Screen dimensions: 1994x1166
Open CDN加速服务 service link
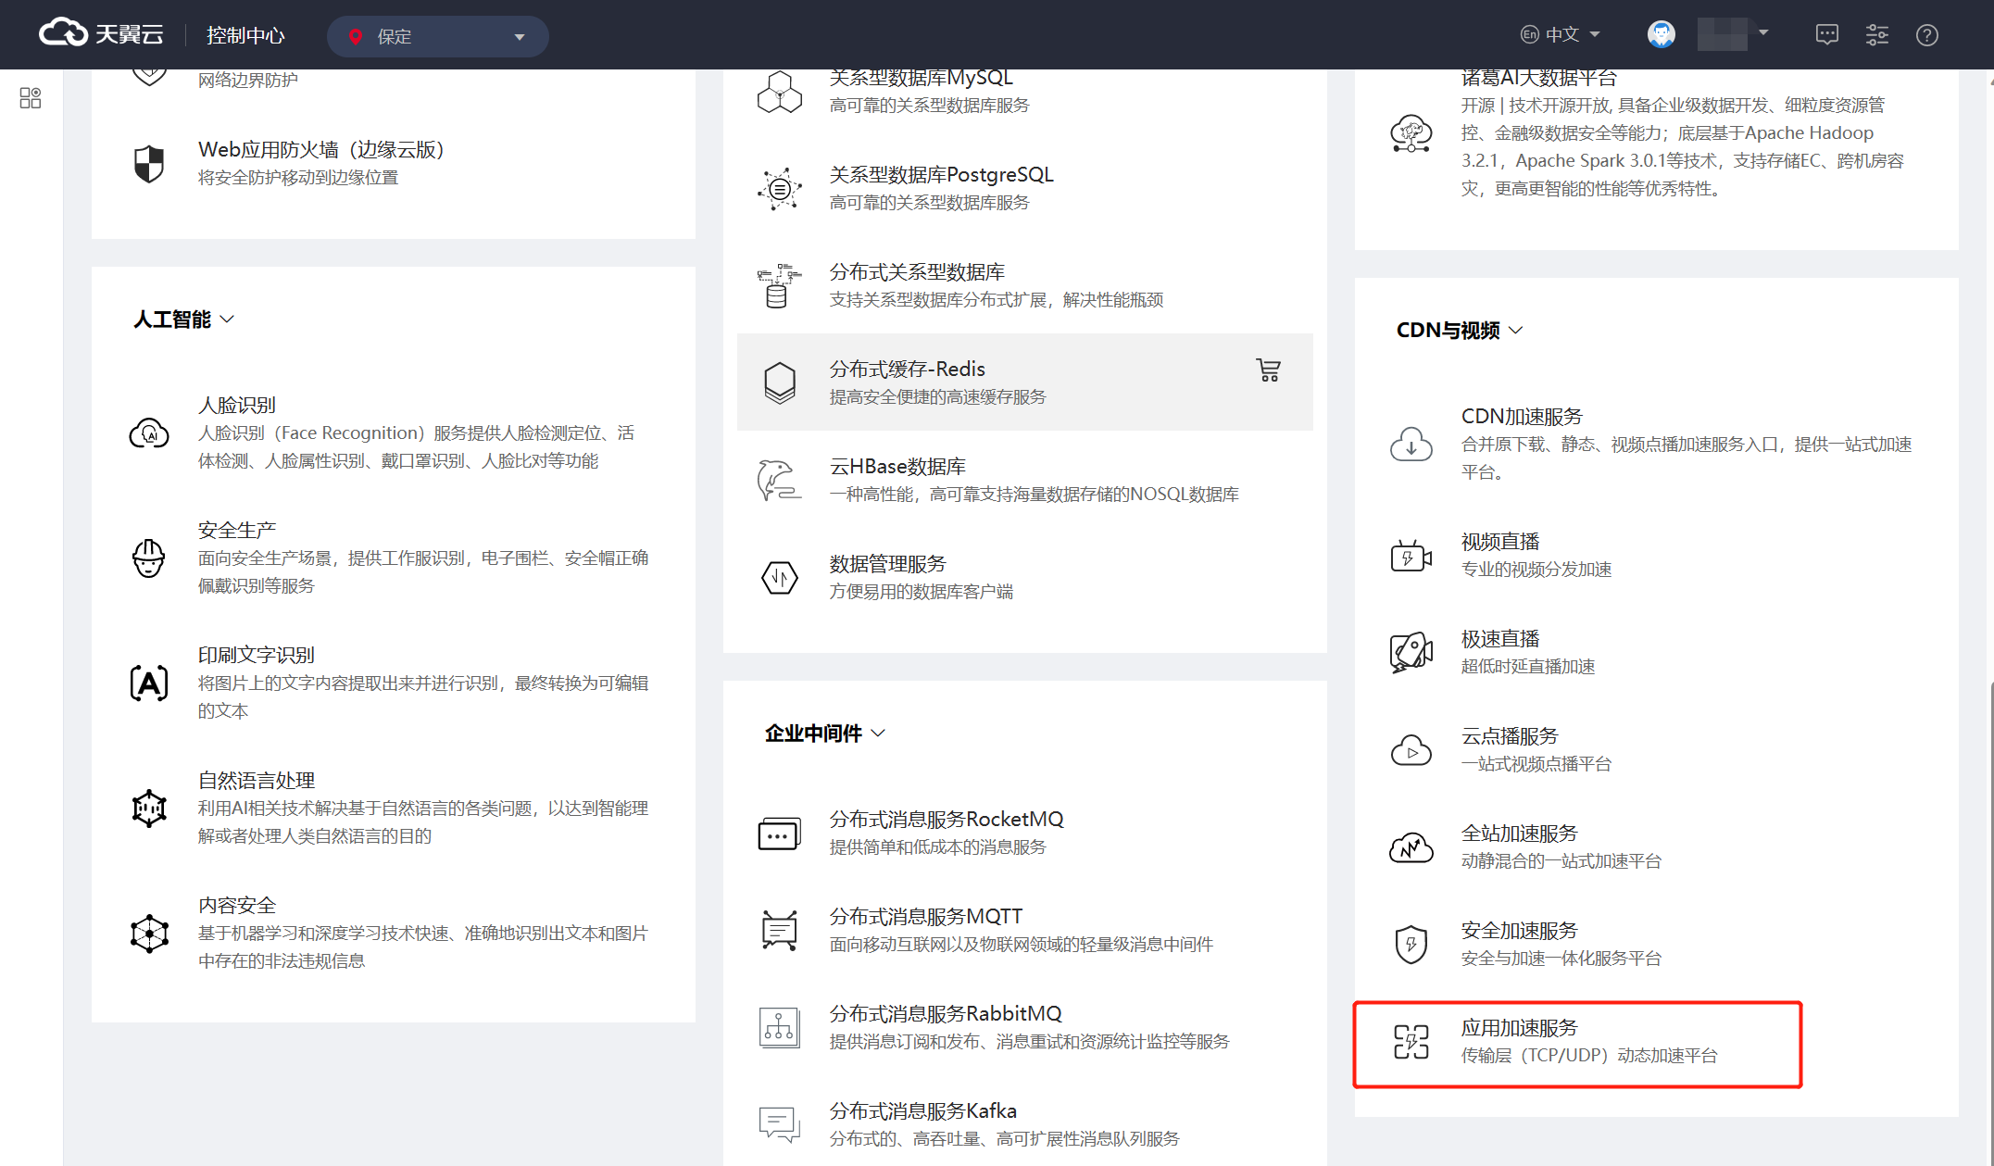[1522, 417]
